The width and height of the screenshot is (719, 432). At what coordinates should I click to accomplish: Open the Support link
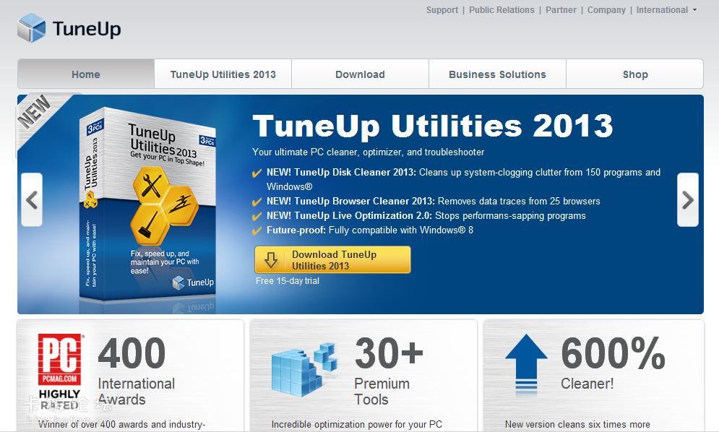(442, 10)
